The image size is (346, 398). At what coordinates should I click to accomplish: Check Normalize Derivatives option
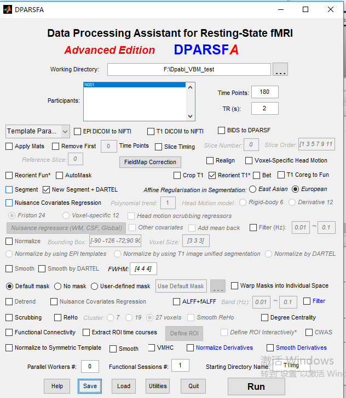pyautogui.click(x=191, y=347)
